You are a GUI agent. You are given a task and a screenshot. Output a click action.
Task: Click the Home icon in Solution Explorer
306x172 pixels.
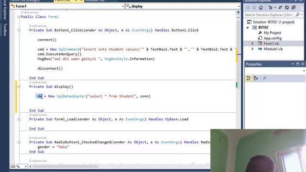pos(261,8)
